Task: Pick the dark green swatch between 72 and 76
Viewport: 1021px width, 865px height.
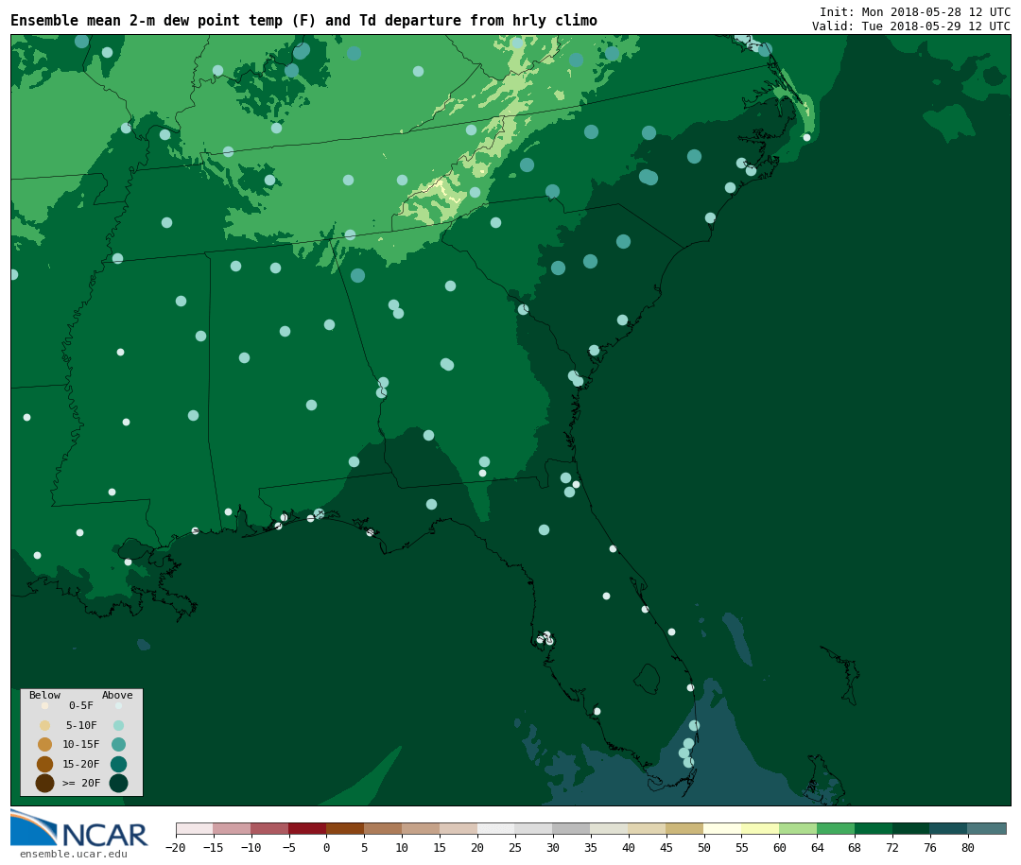Action: click(911, 828)
